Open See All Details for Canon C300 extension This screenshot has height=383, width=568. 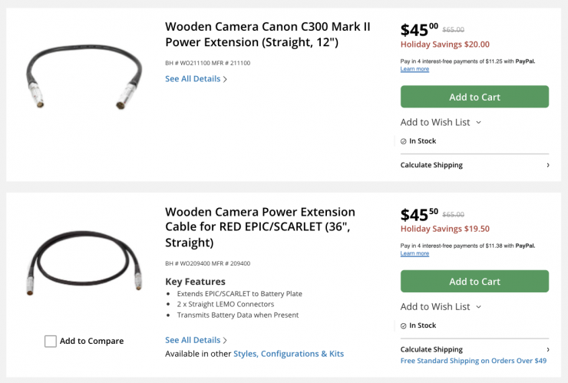(x=193, y=78)
